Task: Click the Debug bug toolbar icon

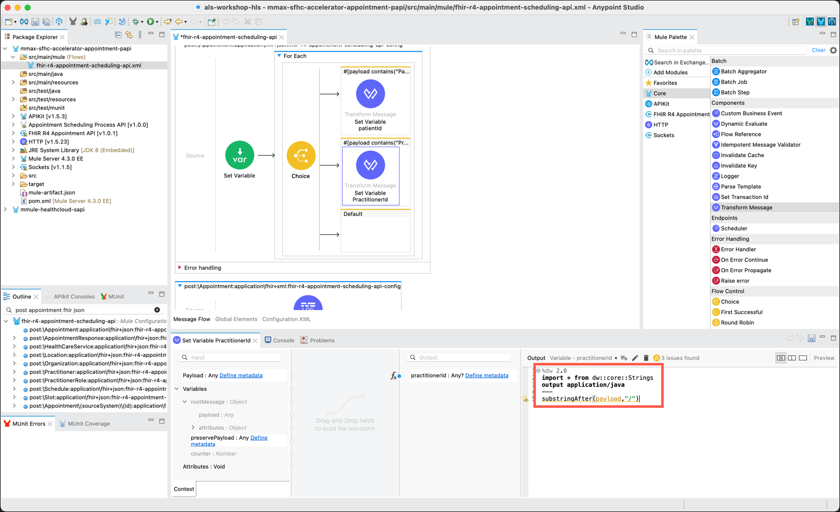Action: click(x=135, y=22)
